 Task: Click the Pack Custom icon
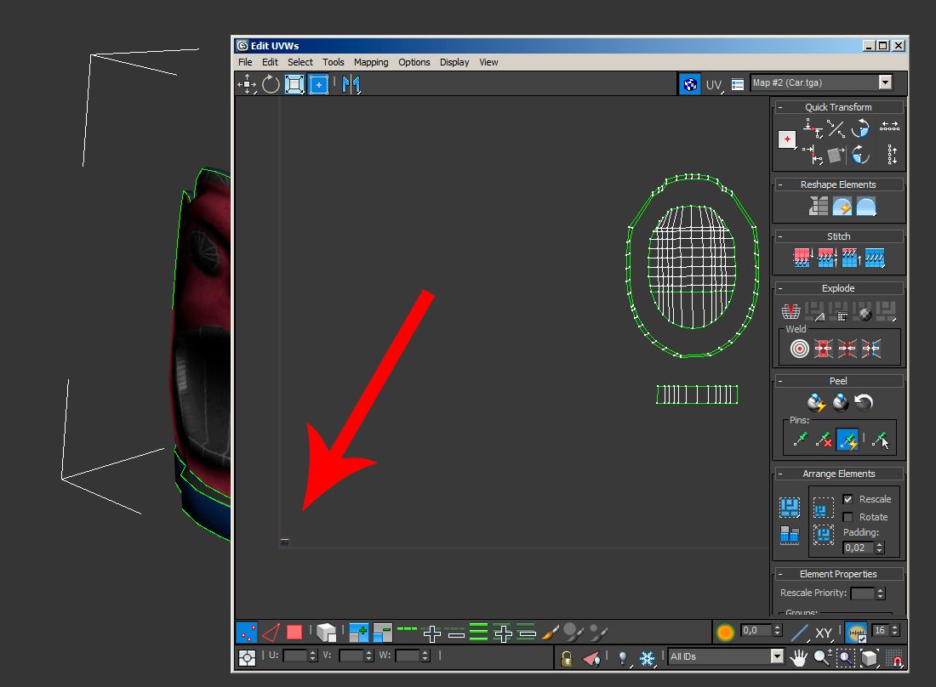tap(790, 508)
